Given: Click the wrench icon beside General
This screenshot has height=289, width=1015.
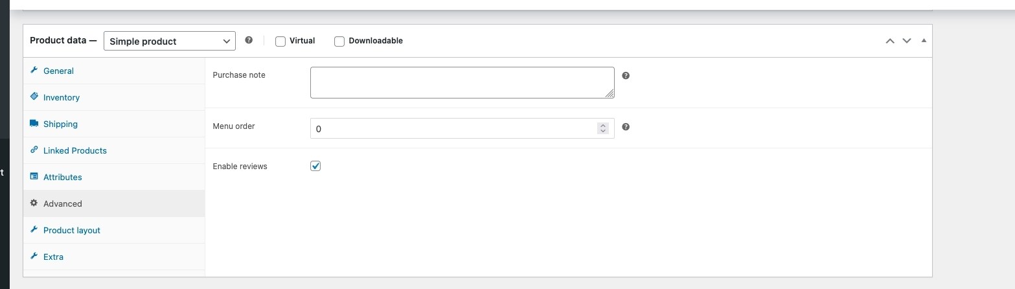Looking at the screenshot, I should (34, 71).
